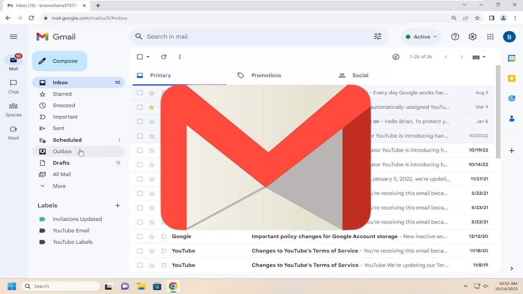523x294 pixels.
Task: Open the Windows taskbar Search box
Action: click(x=60, y=286)
